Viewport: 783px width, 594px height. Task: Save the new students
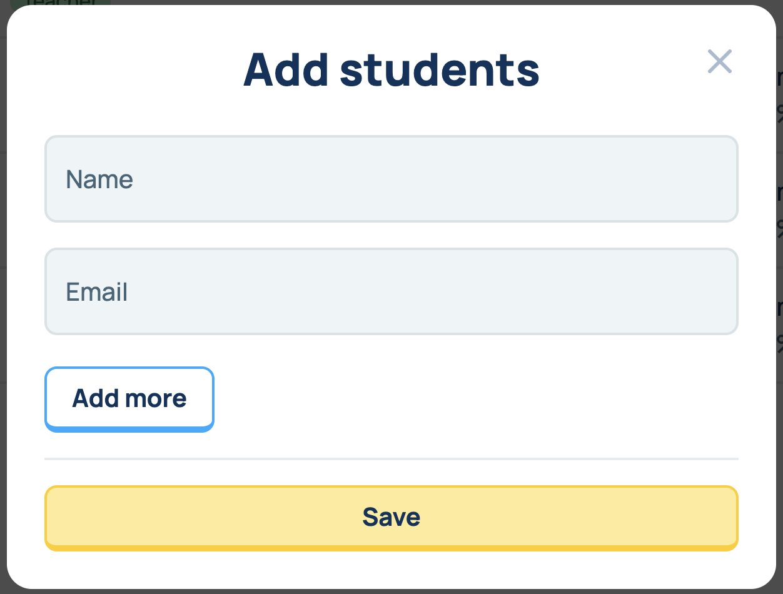coord(391,517)
